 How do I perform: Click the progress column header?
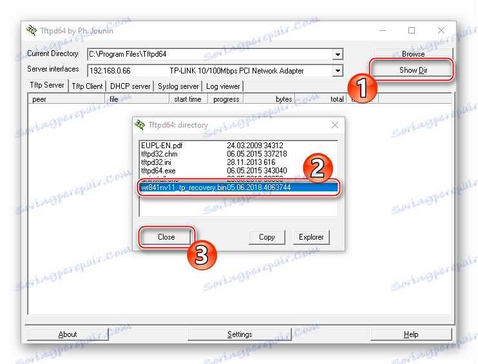click(x=226, y=99)
